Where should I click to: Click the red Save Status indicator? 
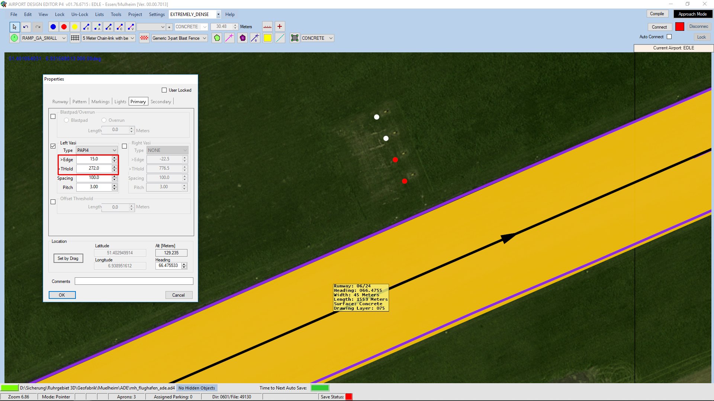[349, 397]
